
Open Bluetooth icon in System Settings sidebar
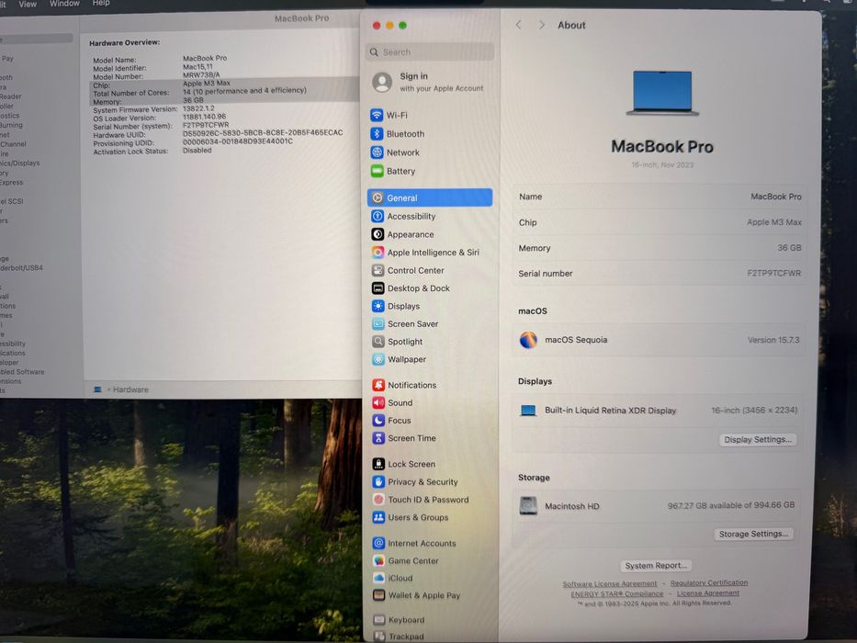(x=377, y=133)
